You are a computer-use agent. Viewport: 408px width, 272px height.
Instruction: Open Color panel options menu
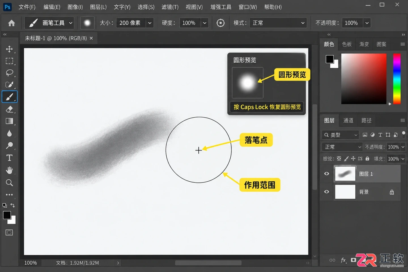pyautogui.click(x=403, y=44)
